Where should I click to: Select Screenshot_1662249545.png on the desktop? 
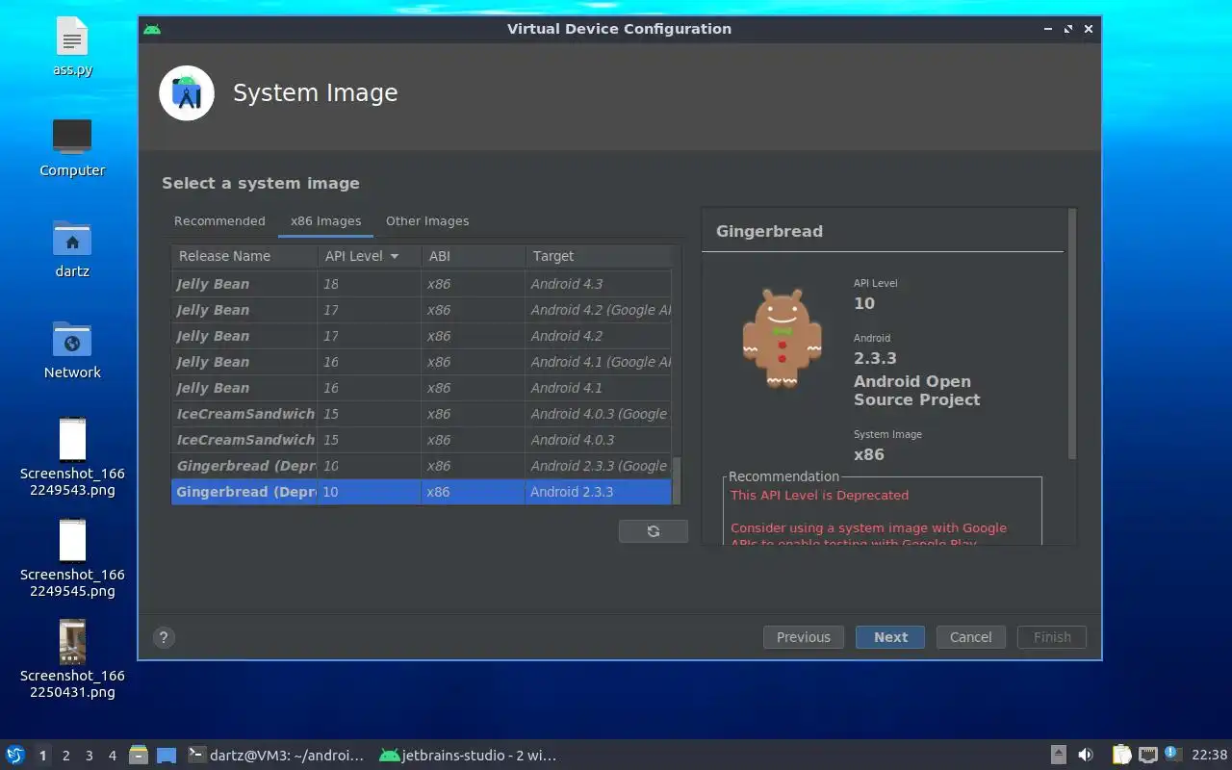point(72,558)
